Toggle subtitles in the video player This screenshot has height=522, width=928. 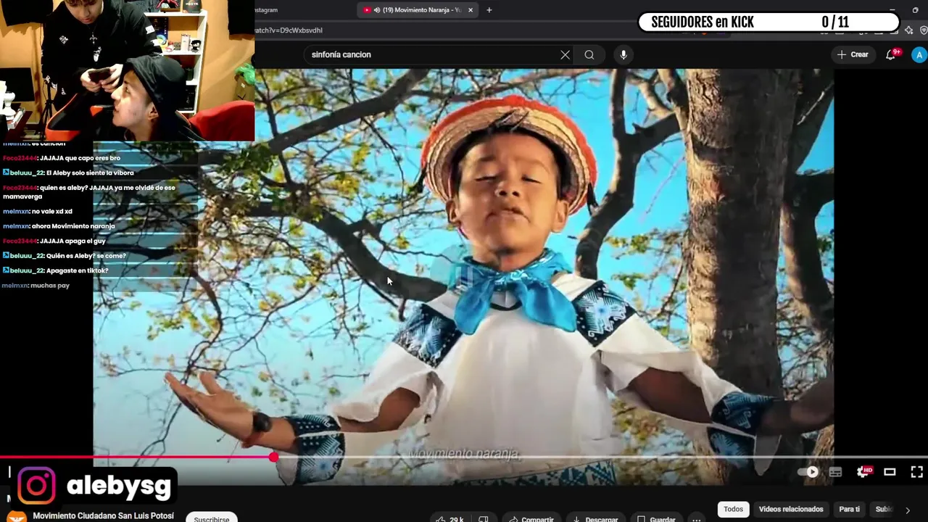point(835,472)
